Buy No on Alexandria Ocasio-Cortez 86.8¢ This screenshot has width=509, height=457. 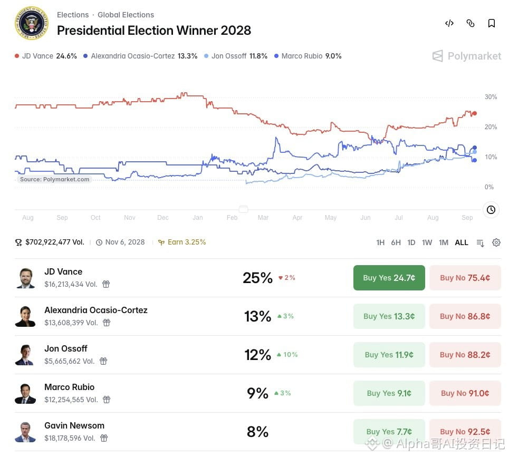[x=465, y=317]
